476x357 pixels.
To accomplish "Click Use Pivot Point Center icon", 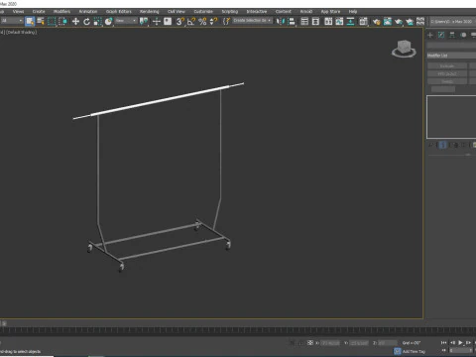I will click(x=144, y=22).
